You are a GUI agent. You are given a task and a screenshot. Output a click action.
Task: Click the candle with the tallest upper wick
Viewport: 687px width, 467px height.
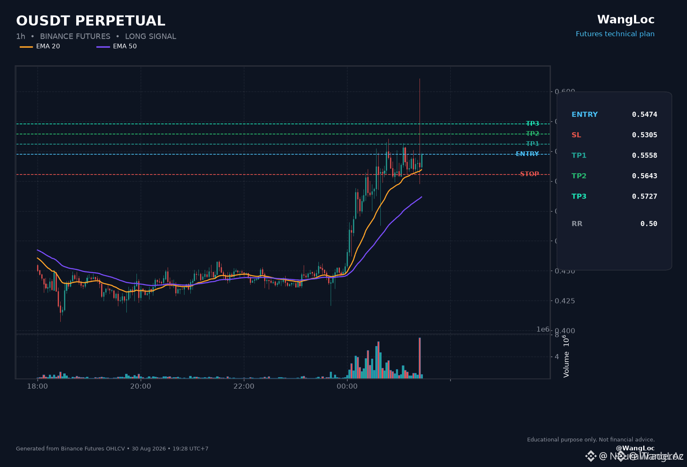[x=420, y=131]
